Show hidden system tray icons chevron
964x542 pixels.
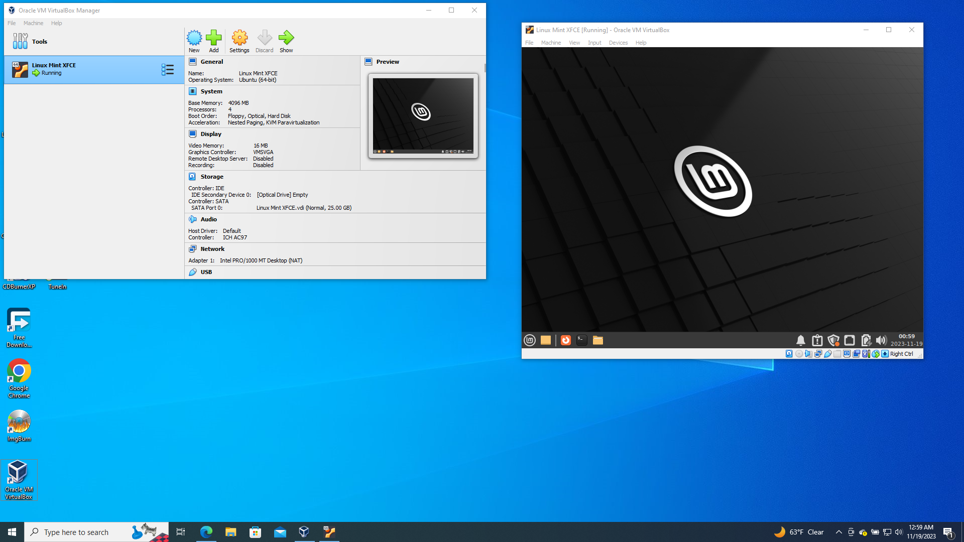838,532
